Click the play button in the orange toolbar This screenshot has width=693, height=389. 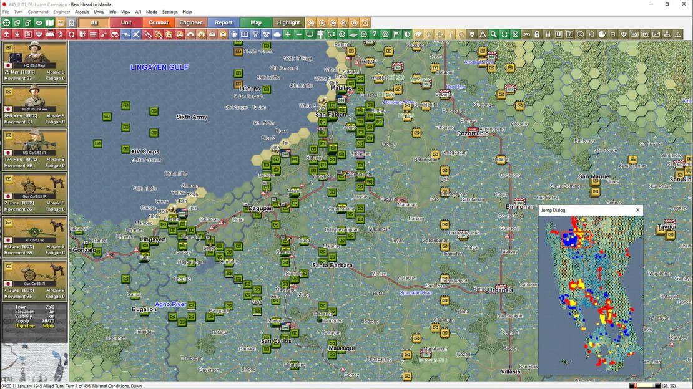pos(322,22)
